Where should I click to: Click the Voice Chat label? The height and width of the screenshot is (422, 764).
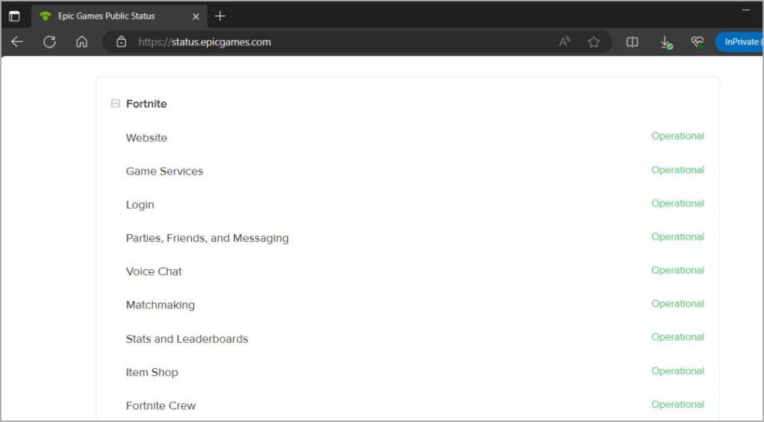click(x=154, y=271)
